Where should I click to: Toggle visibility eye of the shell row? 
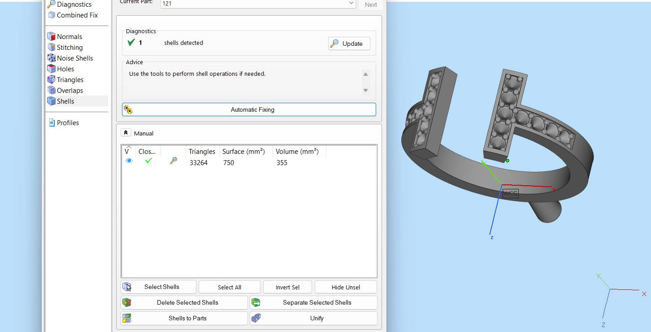(129, 161)
